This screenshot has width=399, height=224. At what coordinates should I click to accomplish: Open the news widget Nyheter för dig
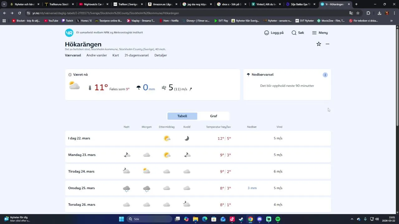pos(17,219)
